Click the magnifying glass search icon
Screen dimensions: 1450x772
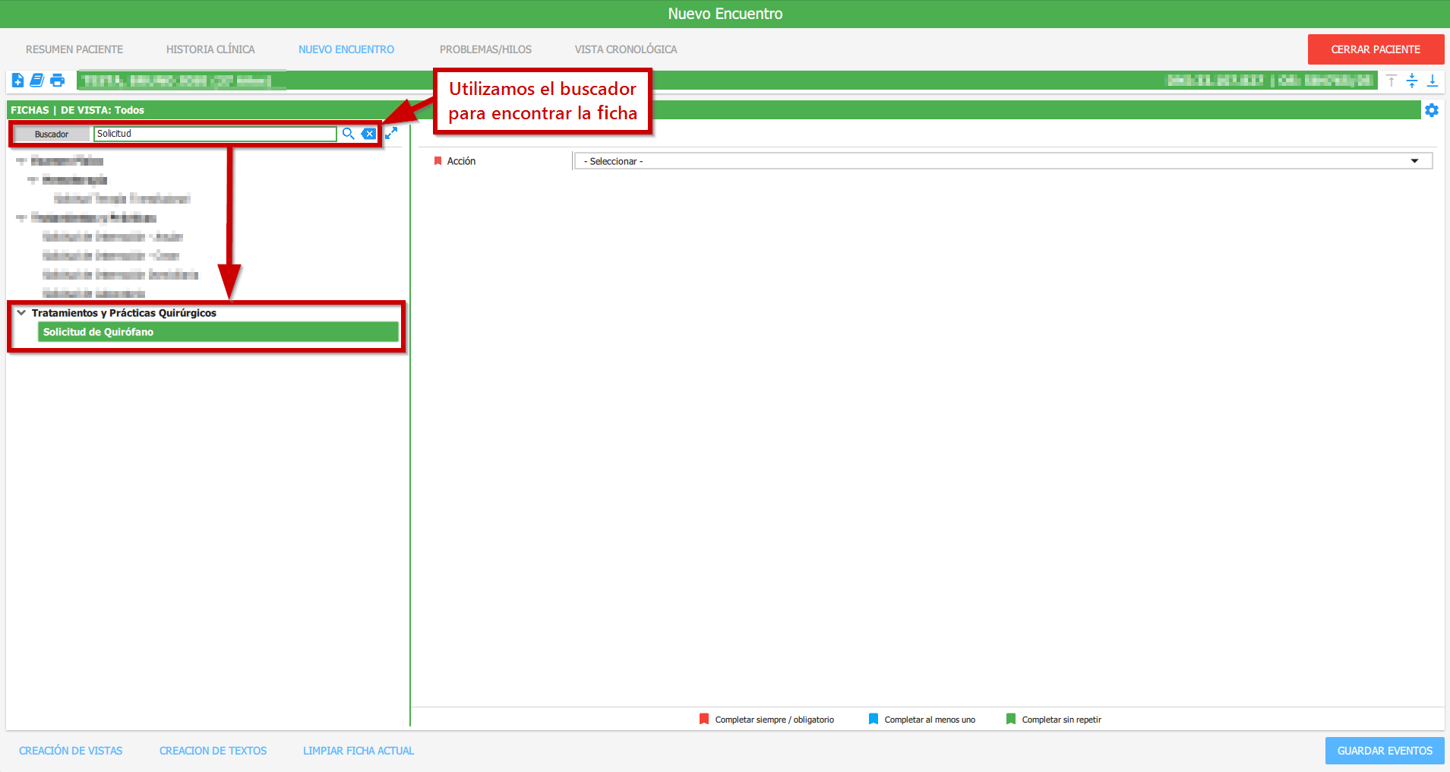point(348,134)
